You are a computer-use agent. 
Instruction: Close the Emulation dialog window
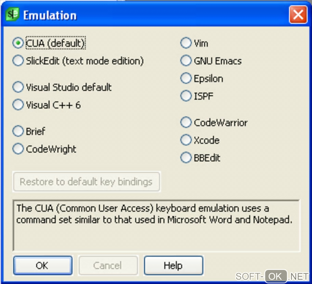point(298,14)
